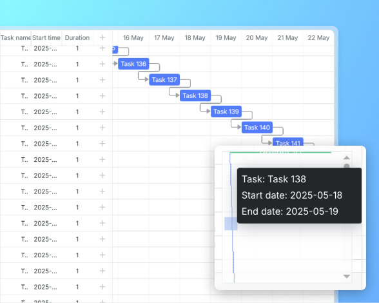Click the plus icon in Task 141 row
This screenshot has width=379, height=303.
(102, 143)
